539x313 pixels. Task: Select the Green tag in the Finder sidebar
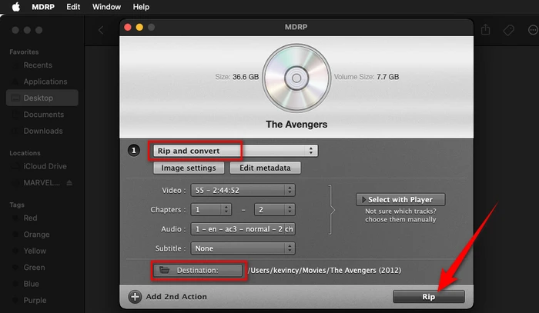(42, 268)
